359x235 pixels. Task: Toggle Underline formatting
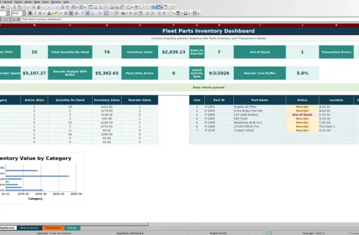coord(40,13)
